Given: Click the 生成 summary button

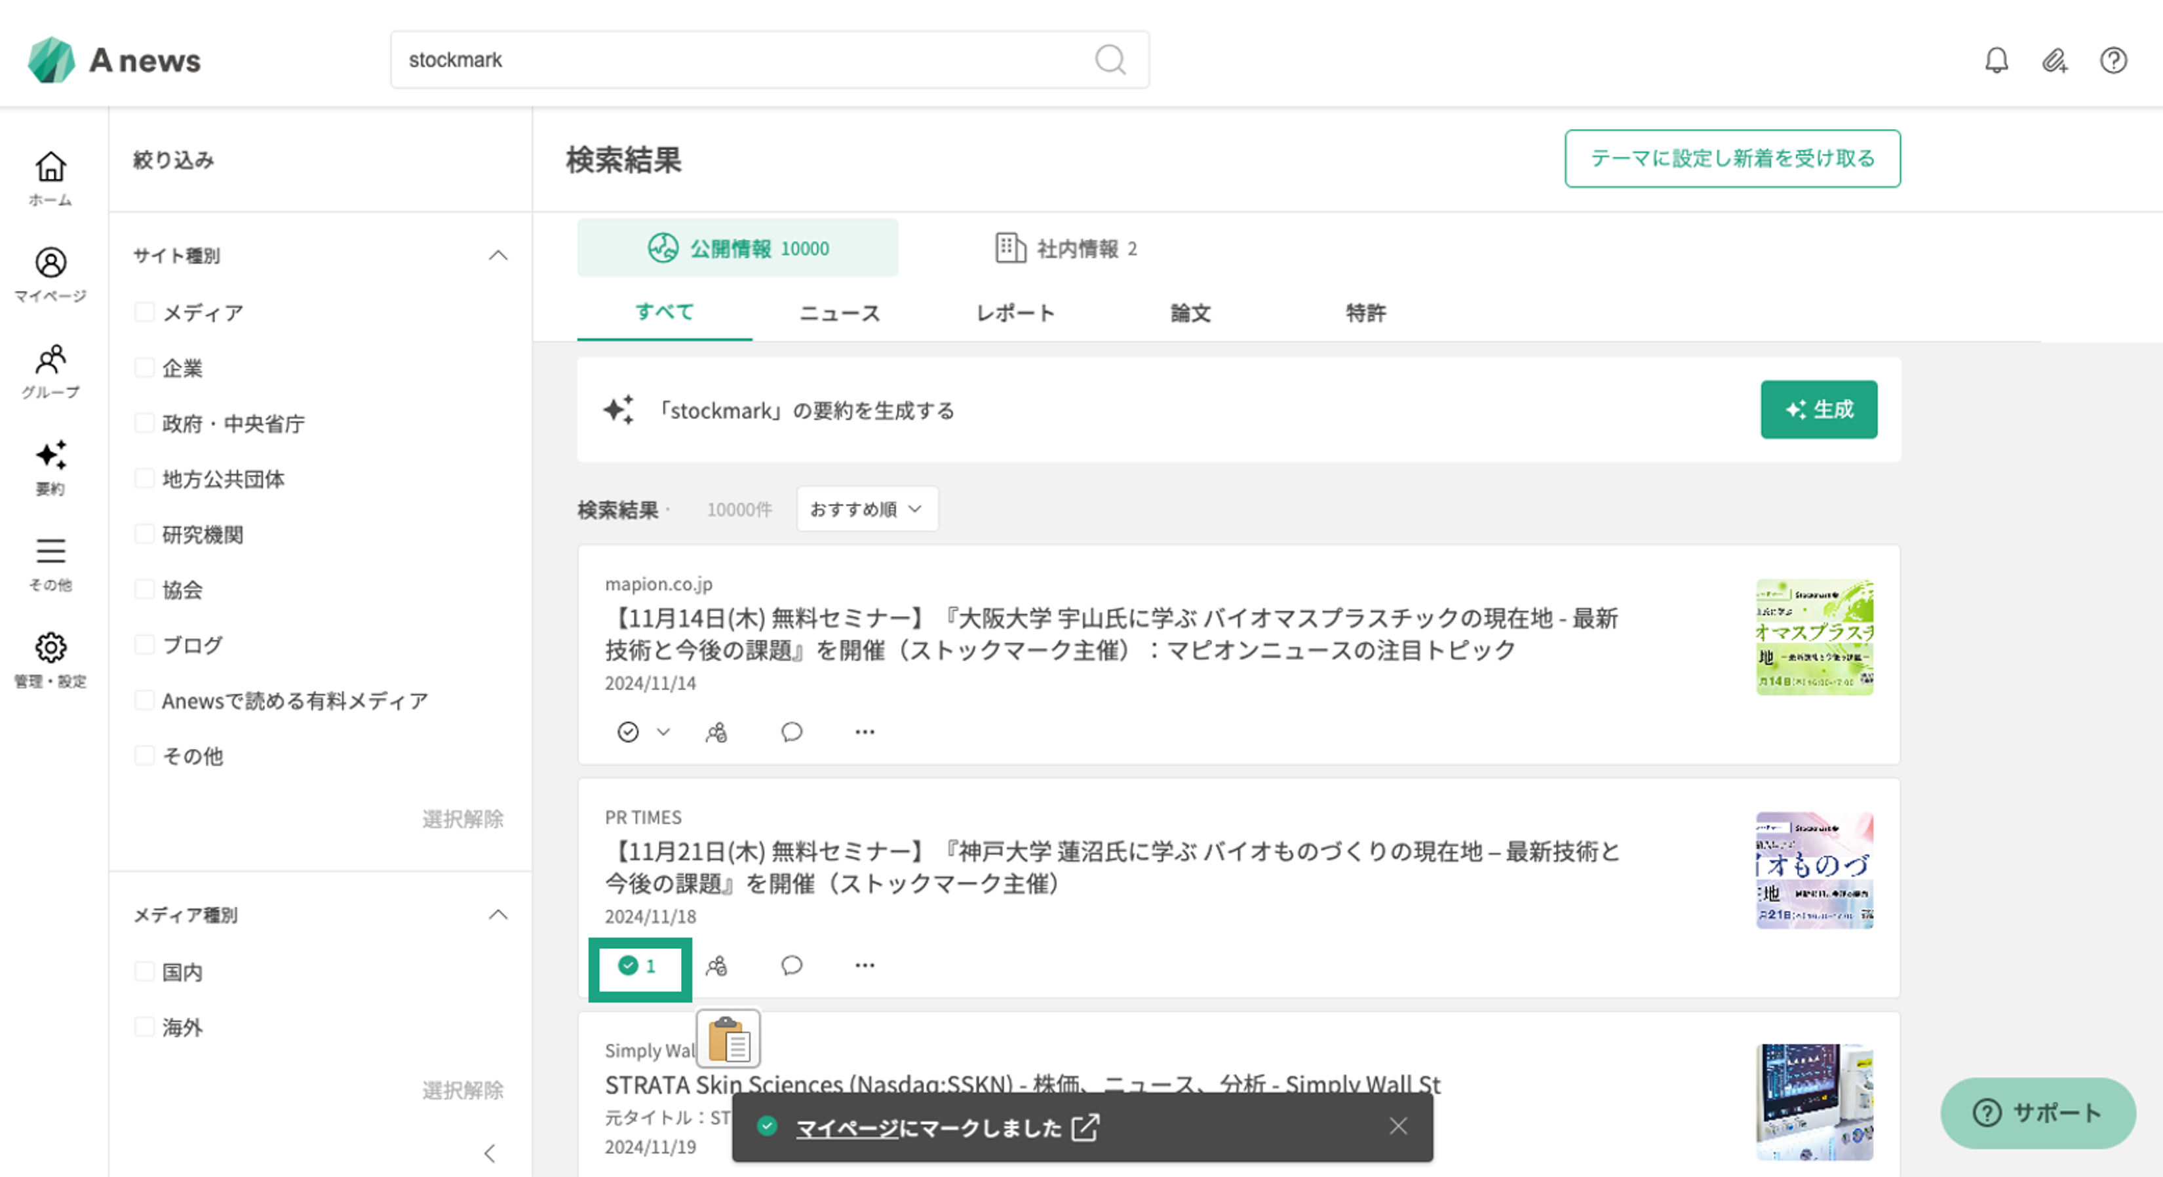Looking at the screenshot, I should tap(1818, 410).
